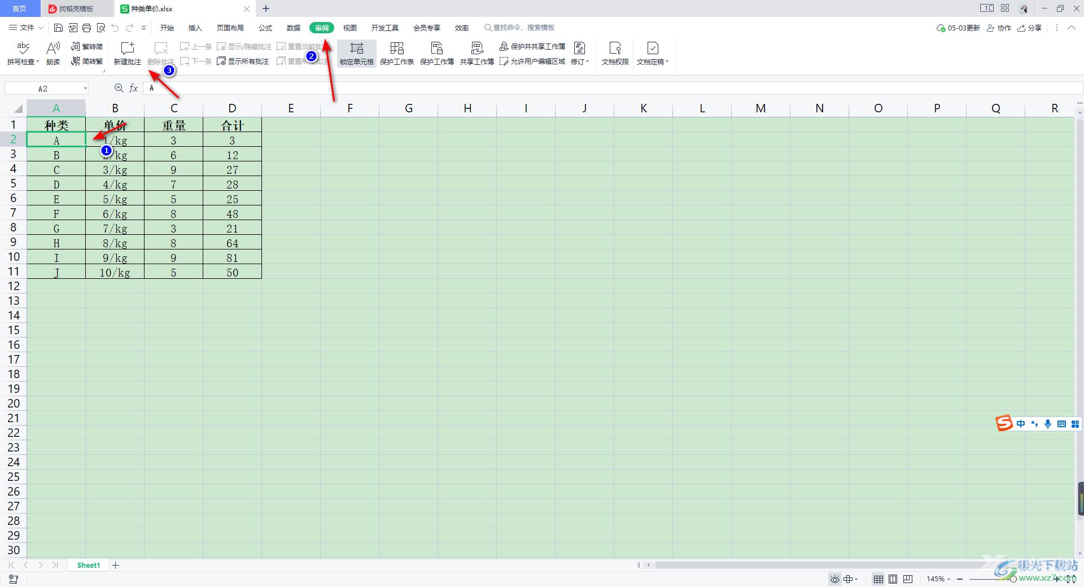Screen dimensions: 1084x587
Task: Start the Read Aloud (朗读) tool
Action: (x=53, y=54)
